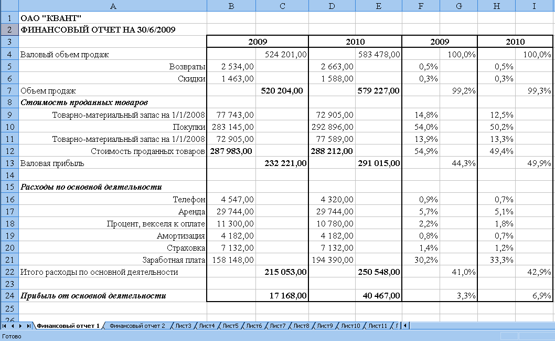Select the Страховка label cell
This screenshot has width=555, height=341.
click(113, 247)
